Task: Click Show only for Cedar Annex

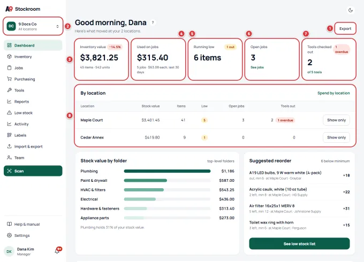Action: click(x=336, y=137)
